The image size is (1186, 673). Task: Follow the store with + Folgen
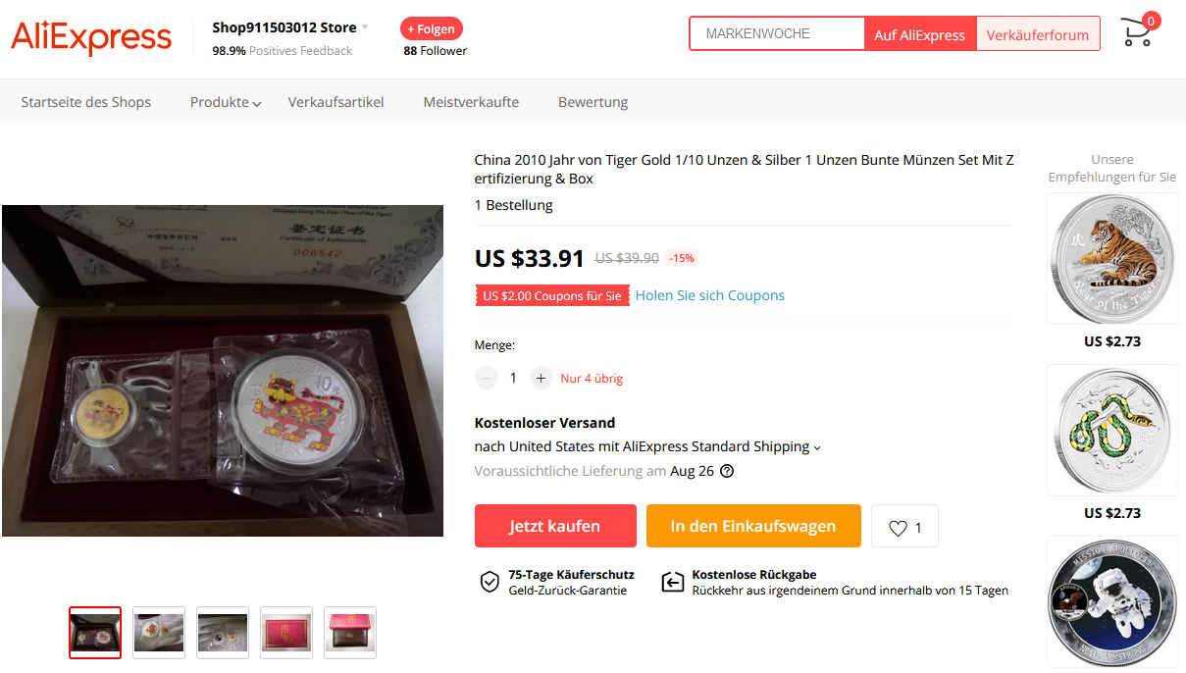pyautogui.click(x=431, y=28)
